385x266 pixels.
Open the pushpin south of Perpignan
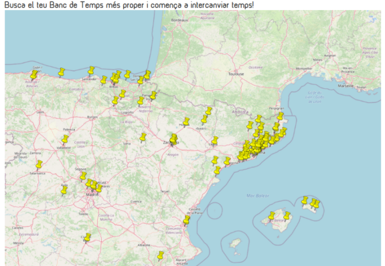point(280,117)
